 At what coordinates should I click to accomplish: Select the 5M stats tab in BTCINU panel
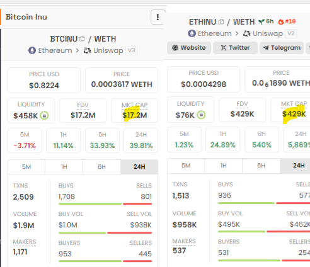[26, 167]
